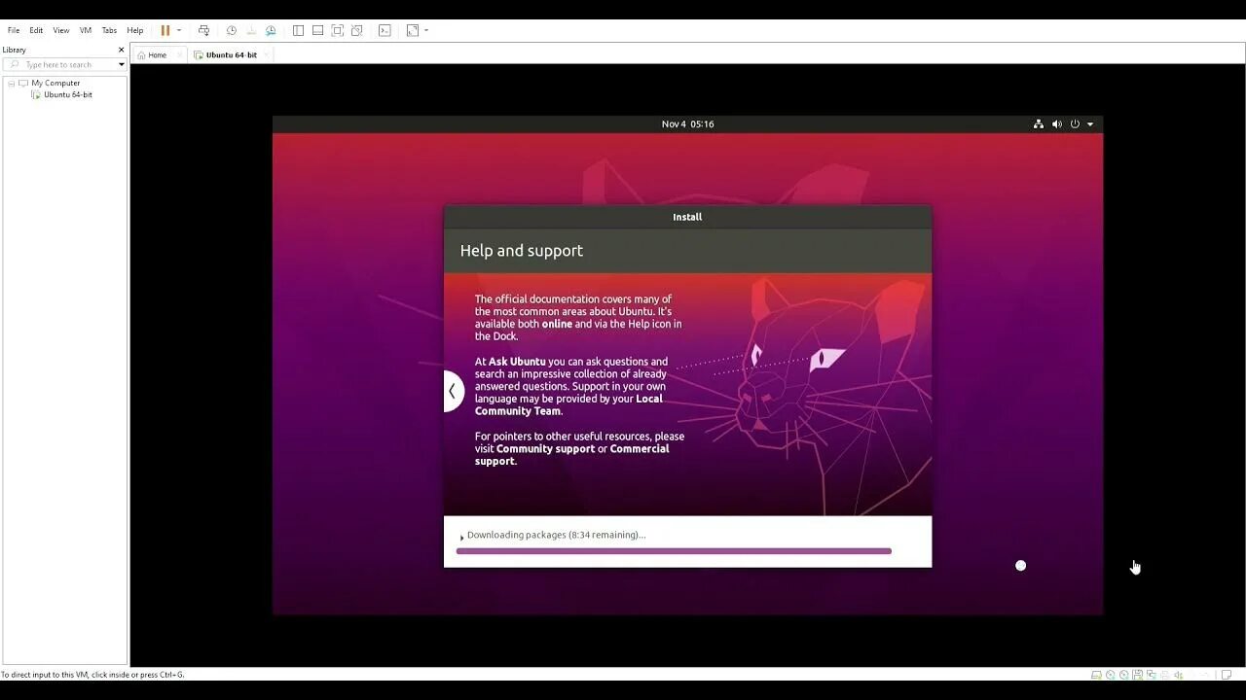
Task: Click the stretch guest display icon
Action: coord(413,30)
